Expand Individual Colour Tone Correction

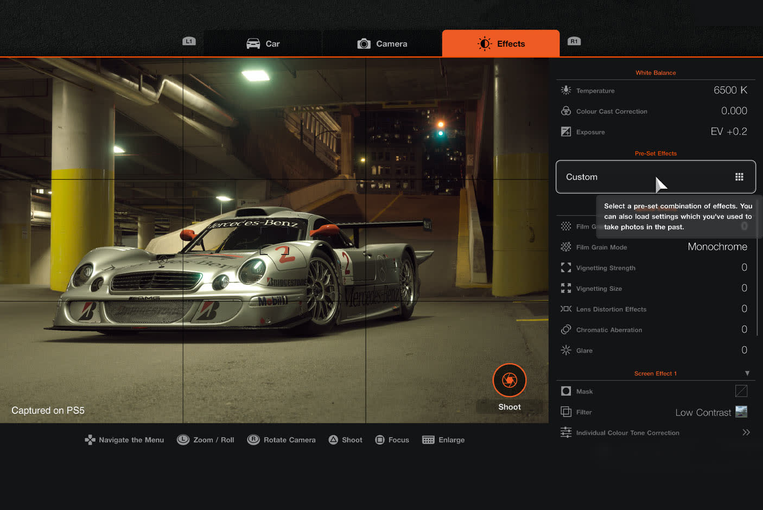[x=746, y=432]
